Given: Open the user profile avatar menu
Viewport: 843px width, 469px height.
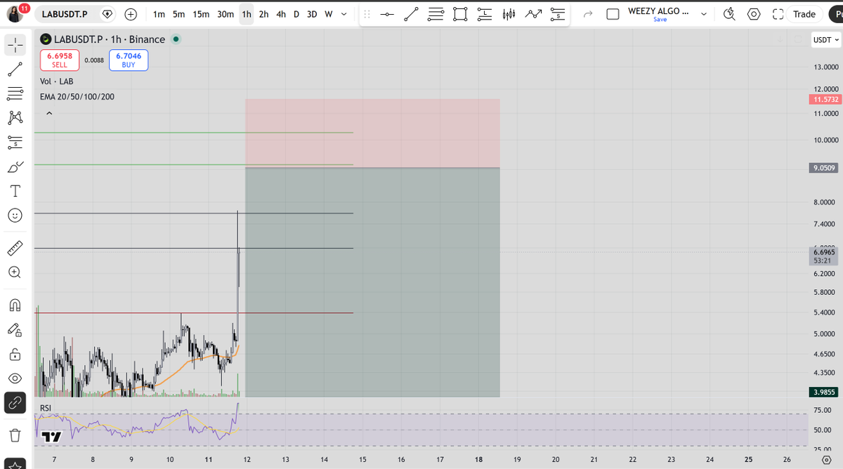Looking at the screenshot, I should [x=16, y=14].
